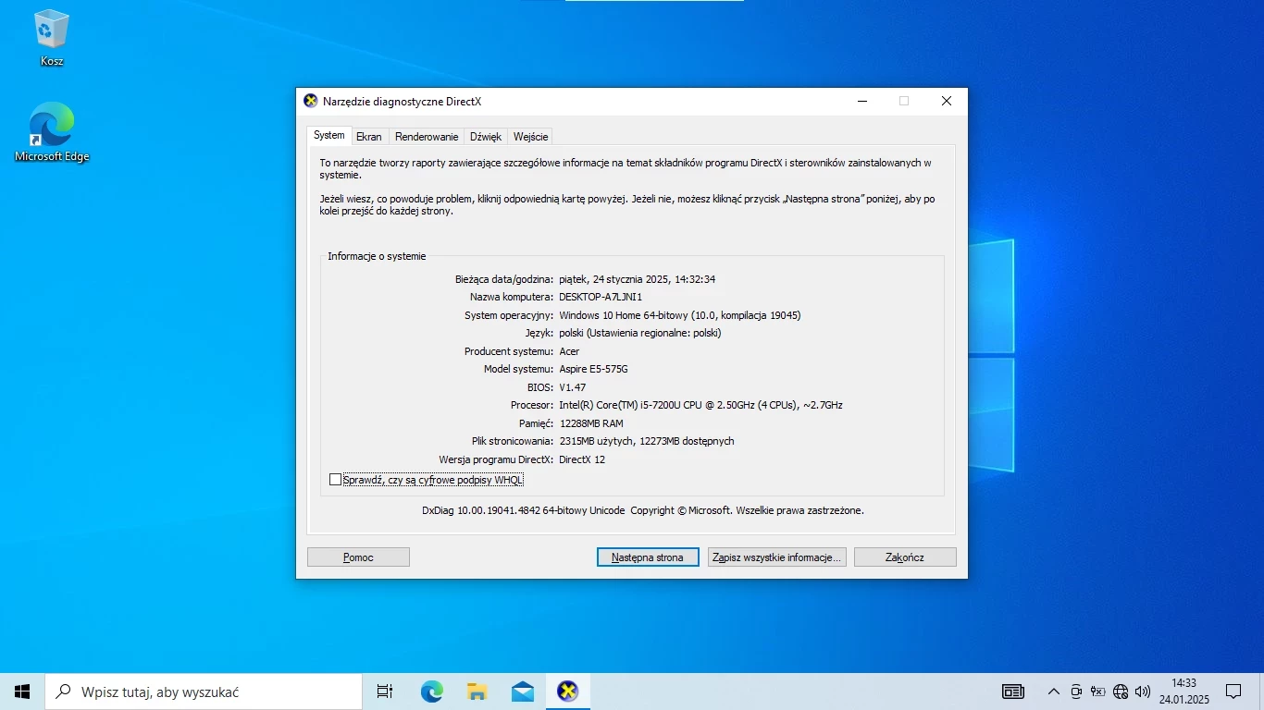Check the battery status tray icon
Image resolution: width=1264 pixels, height=710 pixels.
point(1098,692)
